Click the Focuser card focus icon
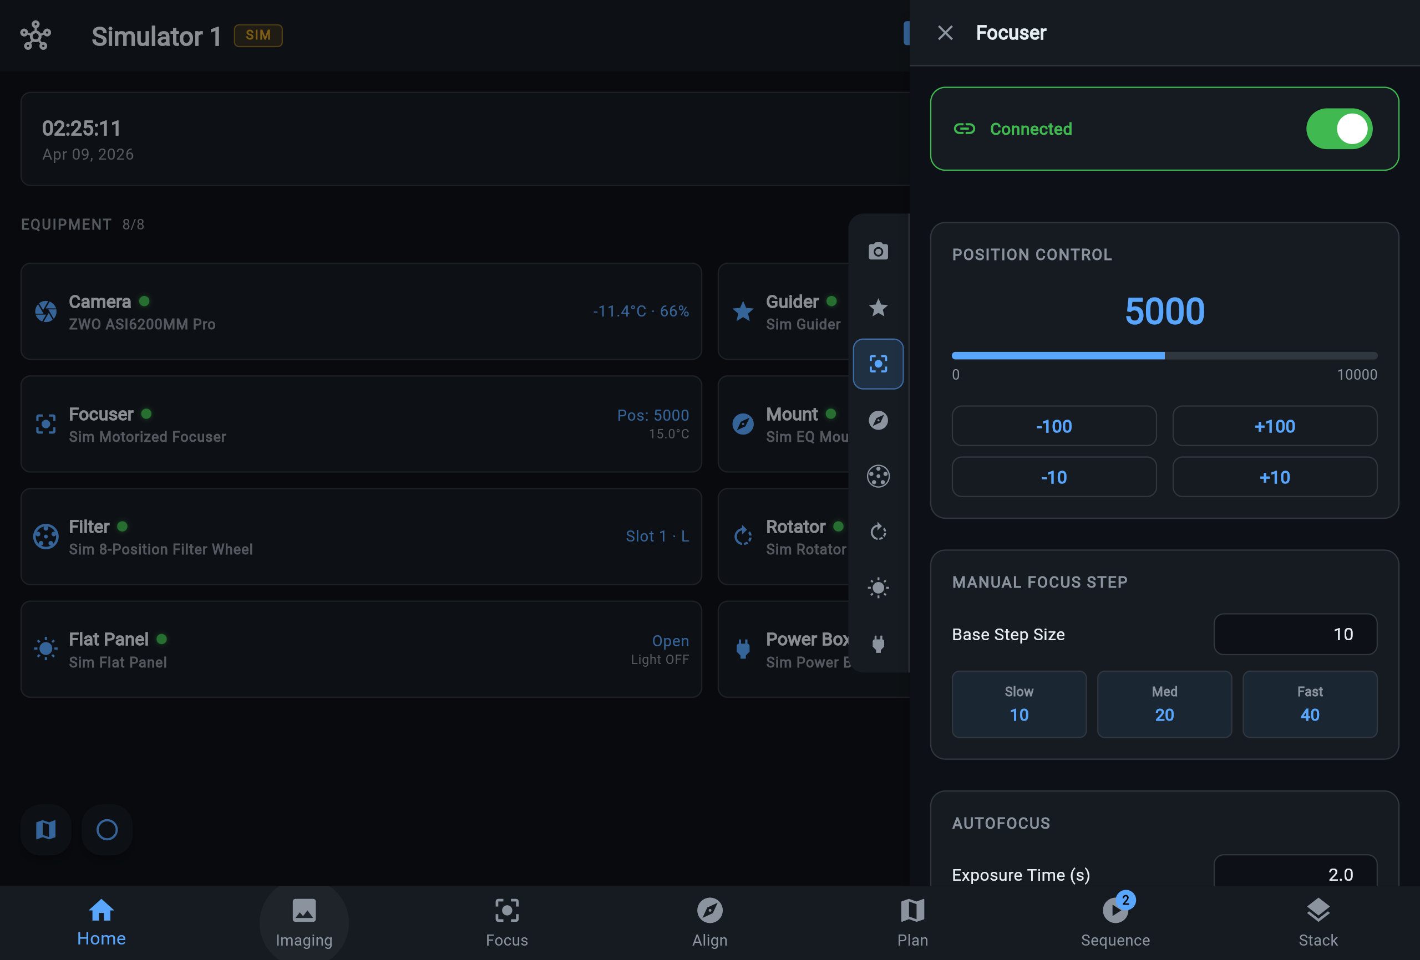Image resolution: width=1420 pixels, height=960 pixels. 46,424
